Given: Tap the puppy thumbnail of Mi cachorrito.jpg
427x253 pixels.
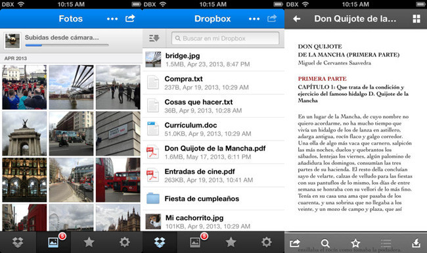Looking at the screenshot, I should click(x=153, y=221).
